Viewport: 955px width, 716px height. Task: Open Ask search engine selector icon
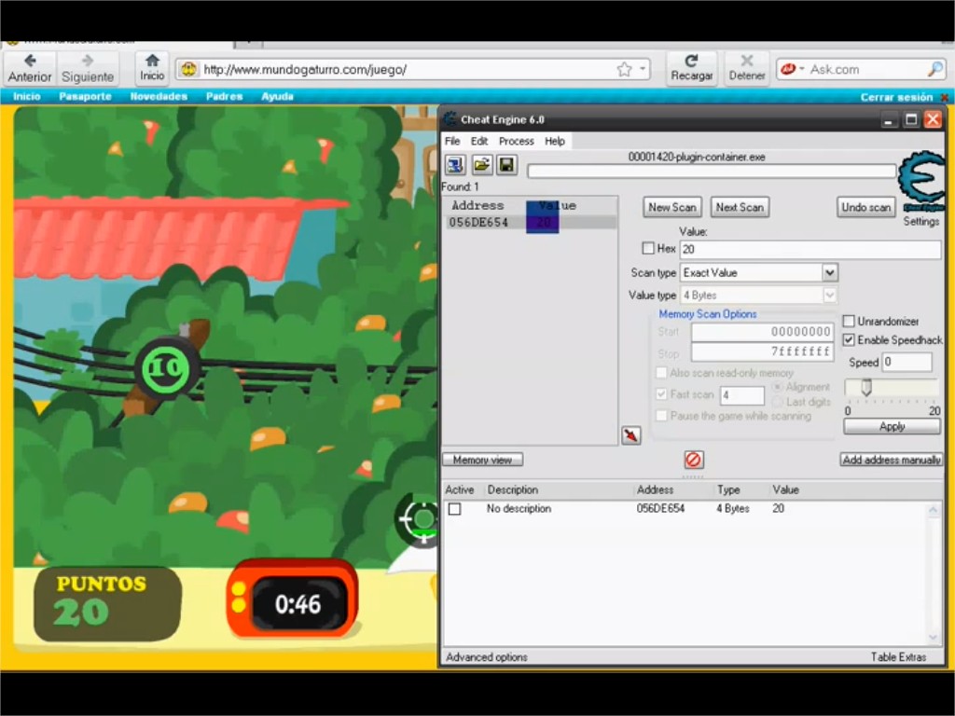tap(792, 69)
